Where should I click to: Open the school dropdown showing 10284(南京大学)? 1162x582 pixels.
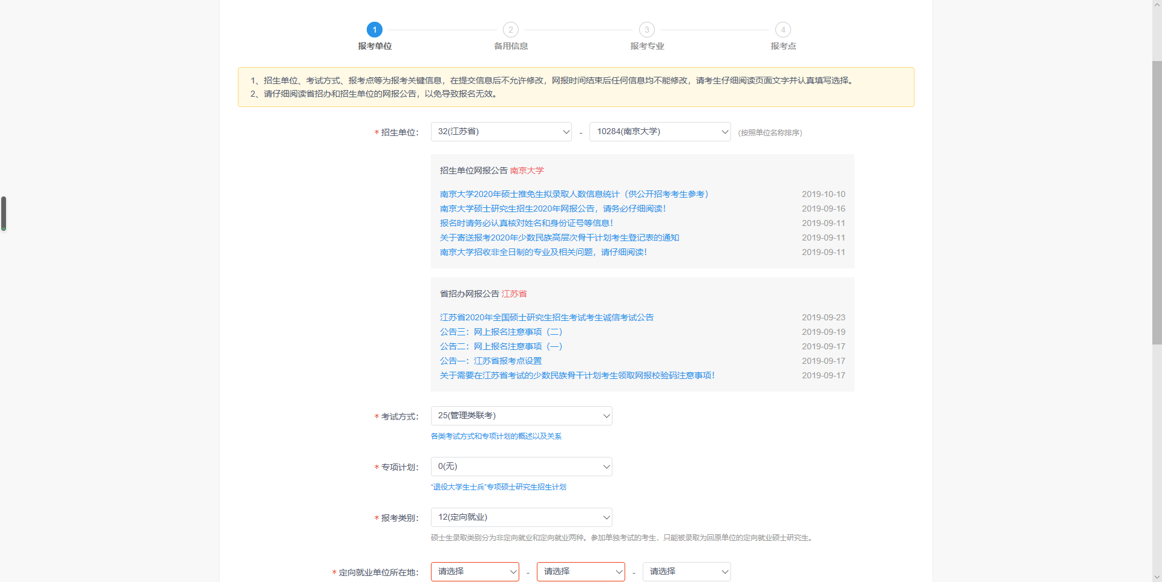(660, 132)
